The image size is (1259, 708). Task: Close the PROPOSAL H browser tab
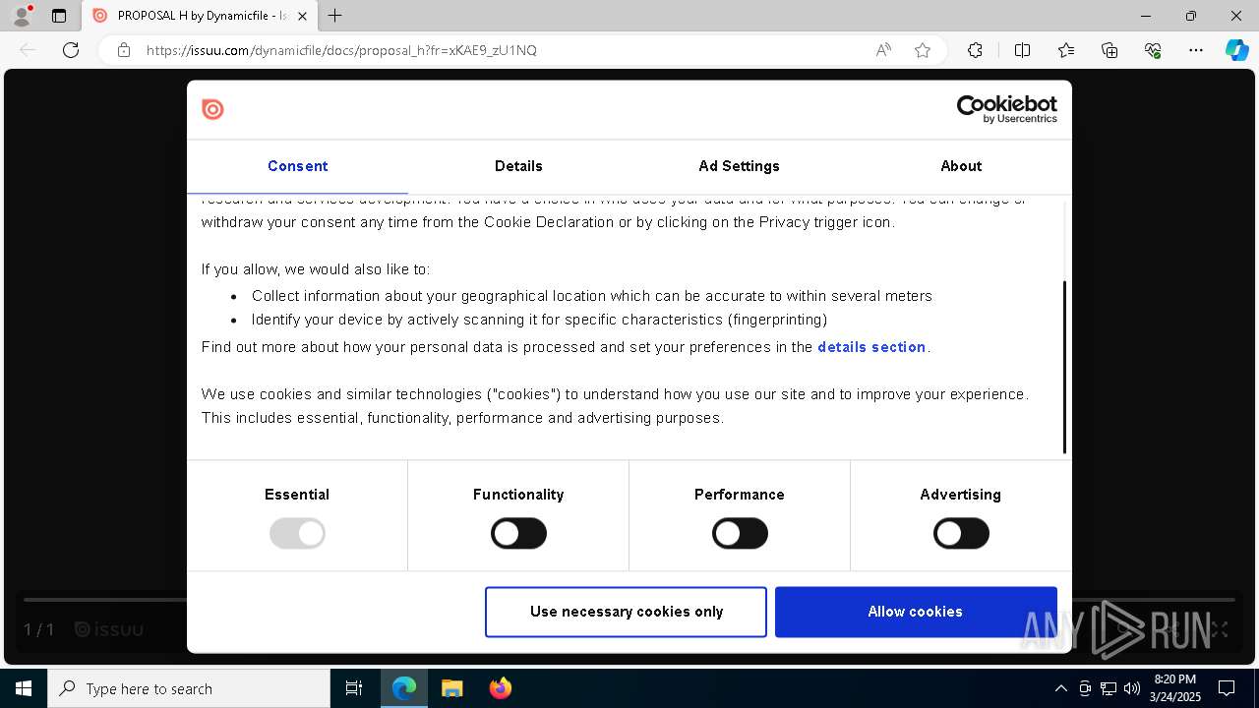pos(302,16)
